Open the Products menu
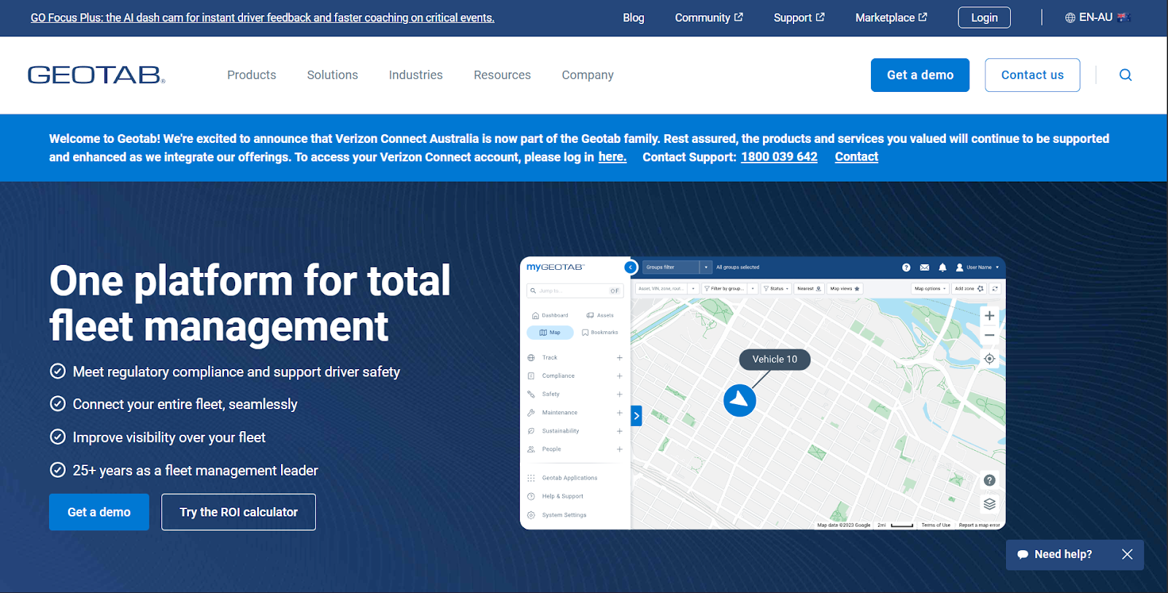The width and height of the screenshot is (1168, 593). tap(252, 75)
